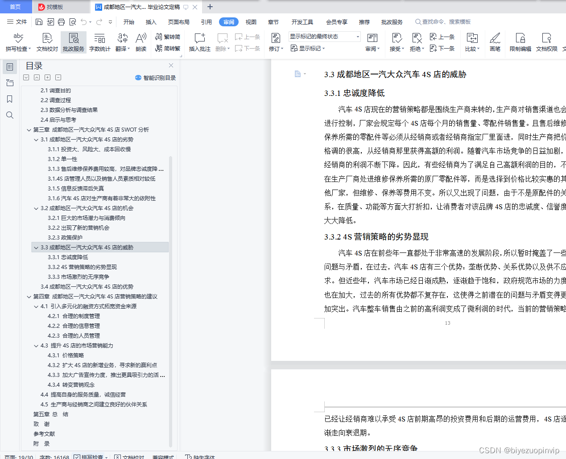Open the search icon in left sidebar
The width and height of the screenshot is (566, 459).
[10, 115]
